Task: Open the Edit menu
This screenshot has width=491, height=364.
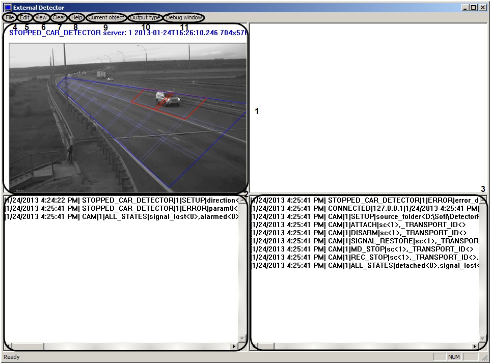Action: point(25,17)
